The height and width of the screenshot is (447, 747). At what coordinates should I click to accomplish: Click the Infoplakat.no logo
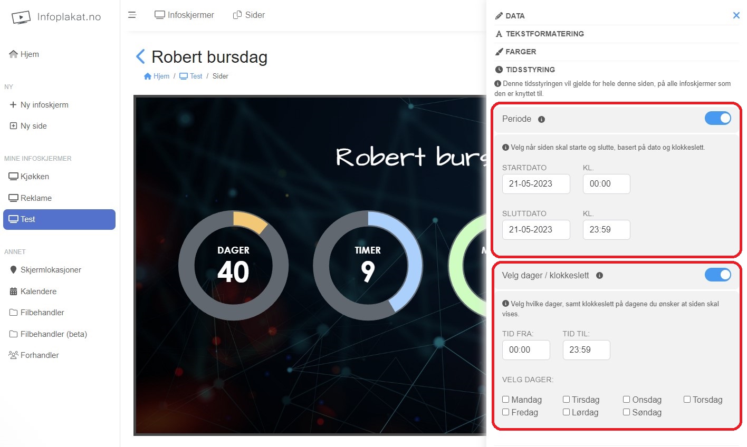(56, 17)
